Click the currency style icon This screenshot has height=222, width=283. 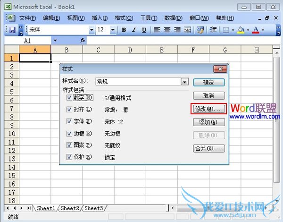[200, 30]
